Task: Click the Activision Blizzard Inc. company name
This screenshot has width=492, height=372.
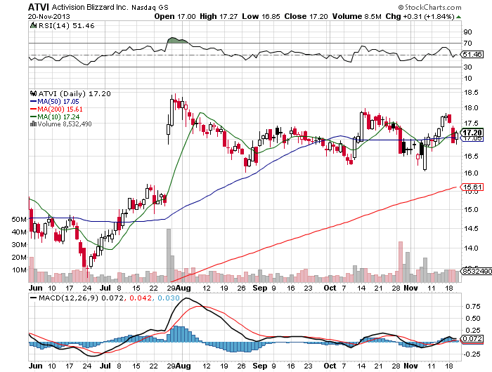Action: [90, 7]
